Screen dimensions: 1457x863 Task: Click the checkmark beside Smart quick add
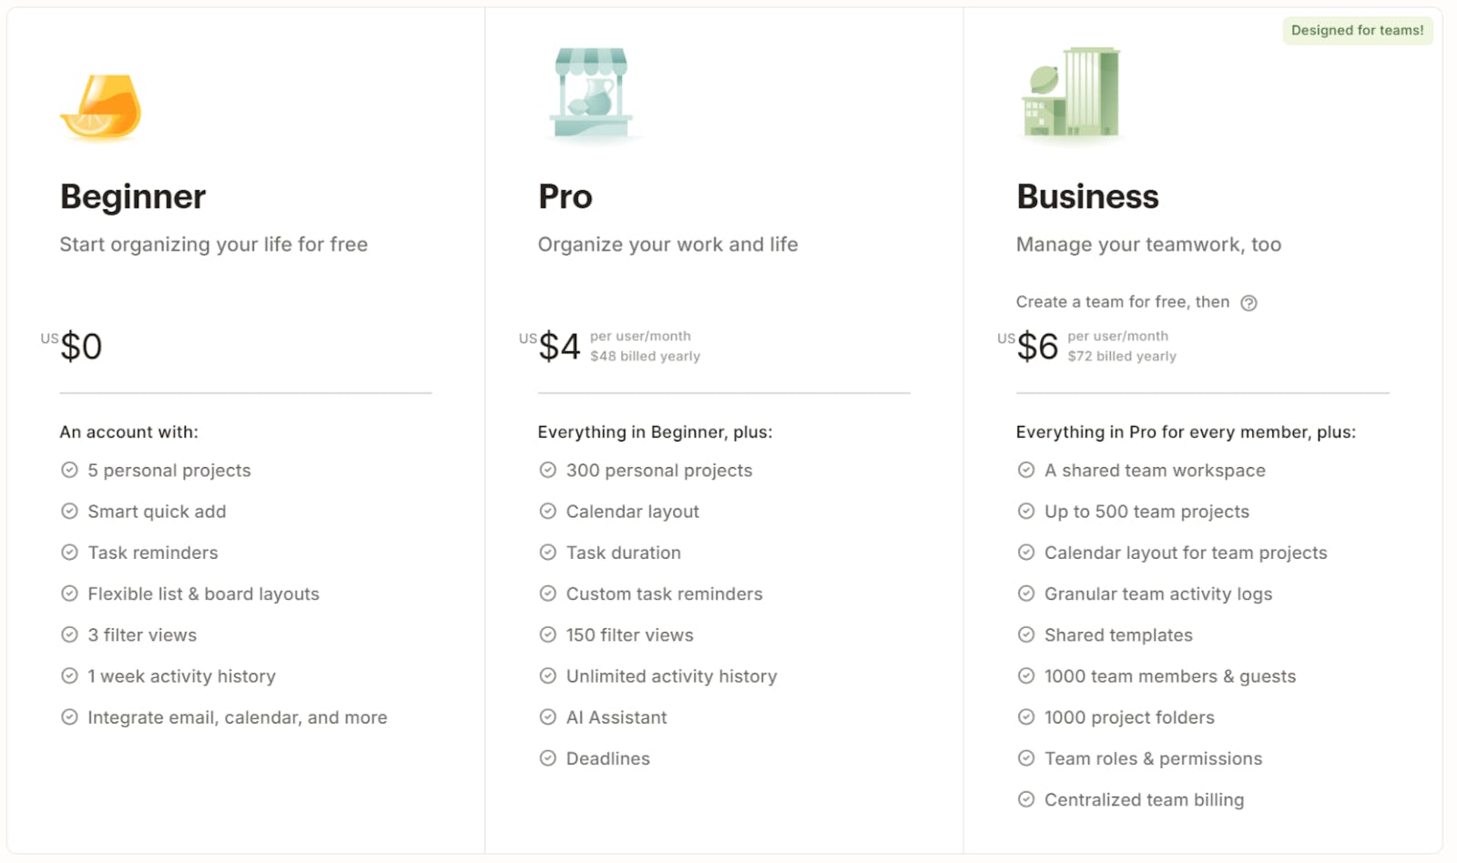70,511
